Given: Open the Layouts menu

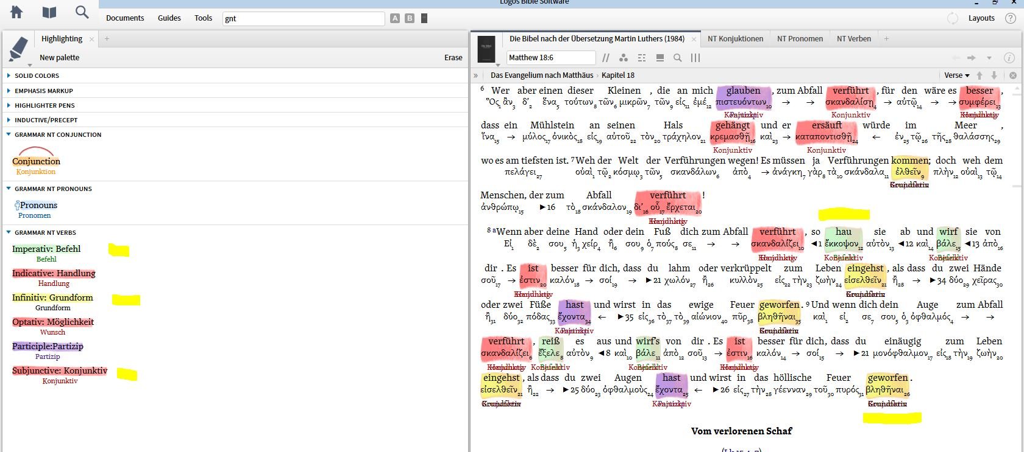Looking at the screenshot, I should [x=981, y=18].
